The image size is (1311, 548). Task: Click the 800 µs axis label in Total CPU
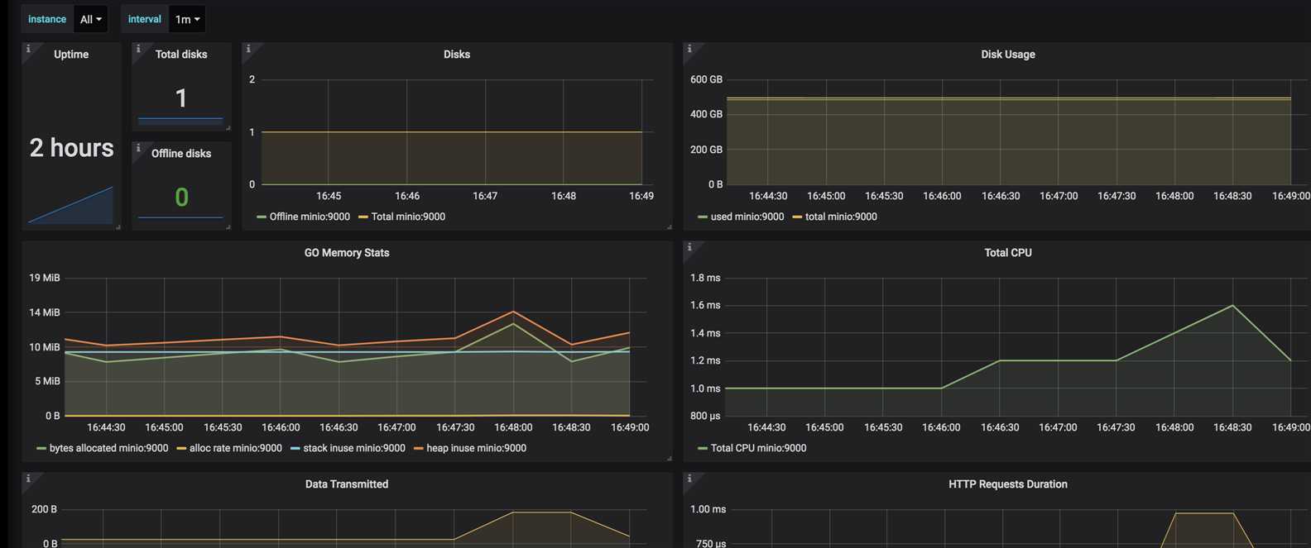[705, 416]
